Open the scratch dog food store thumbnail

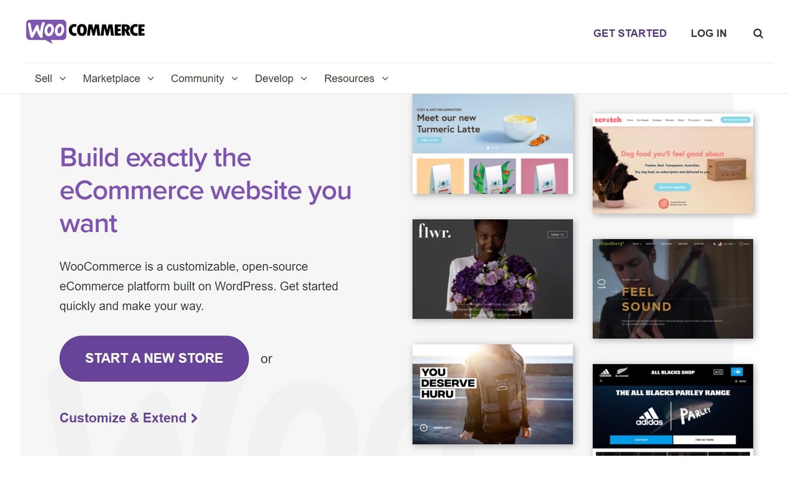click(x=672, y=164)
